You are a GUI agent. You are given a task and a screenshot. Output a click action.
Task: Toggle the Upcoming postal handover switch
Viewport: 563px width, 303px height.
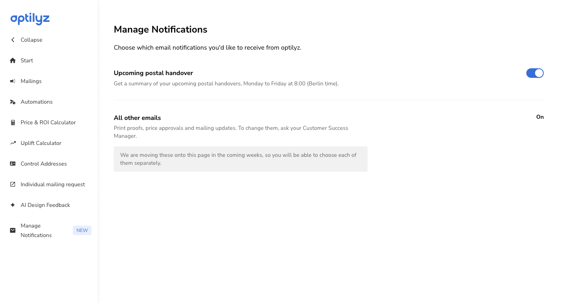pyautogui.click(x=535, y=73)
